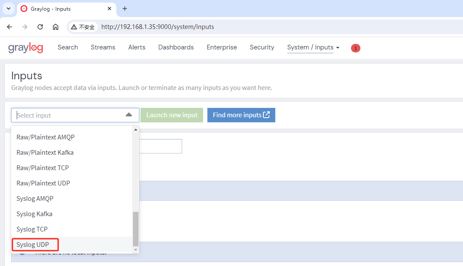Open the Enterprise page
Image resolution: width=463 pixels, height=266 pixels.
(222, 47)
